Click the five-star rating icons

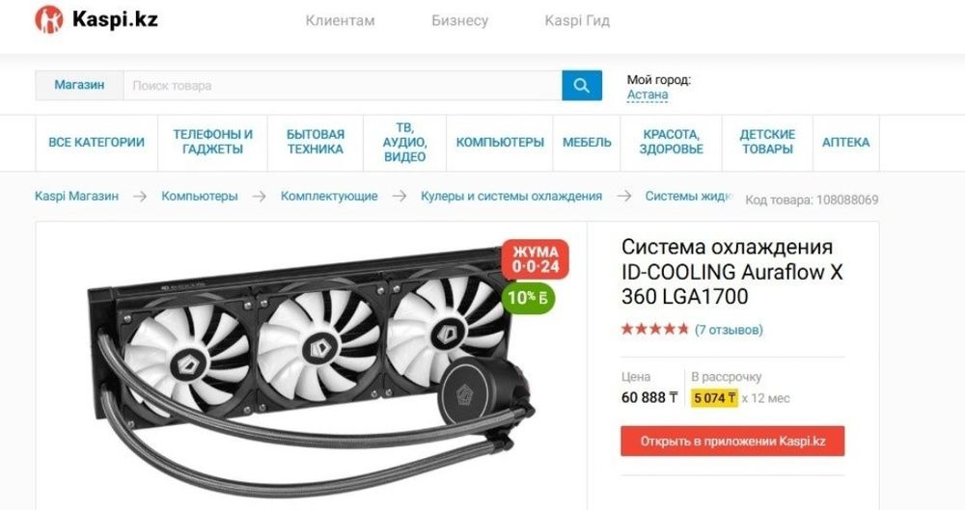(654, 329)
